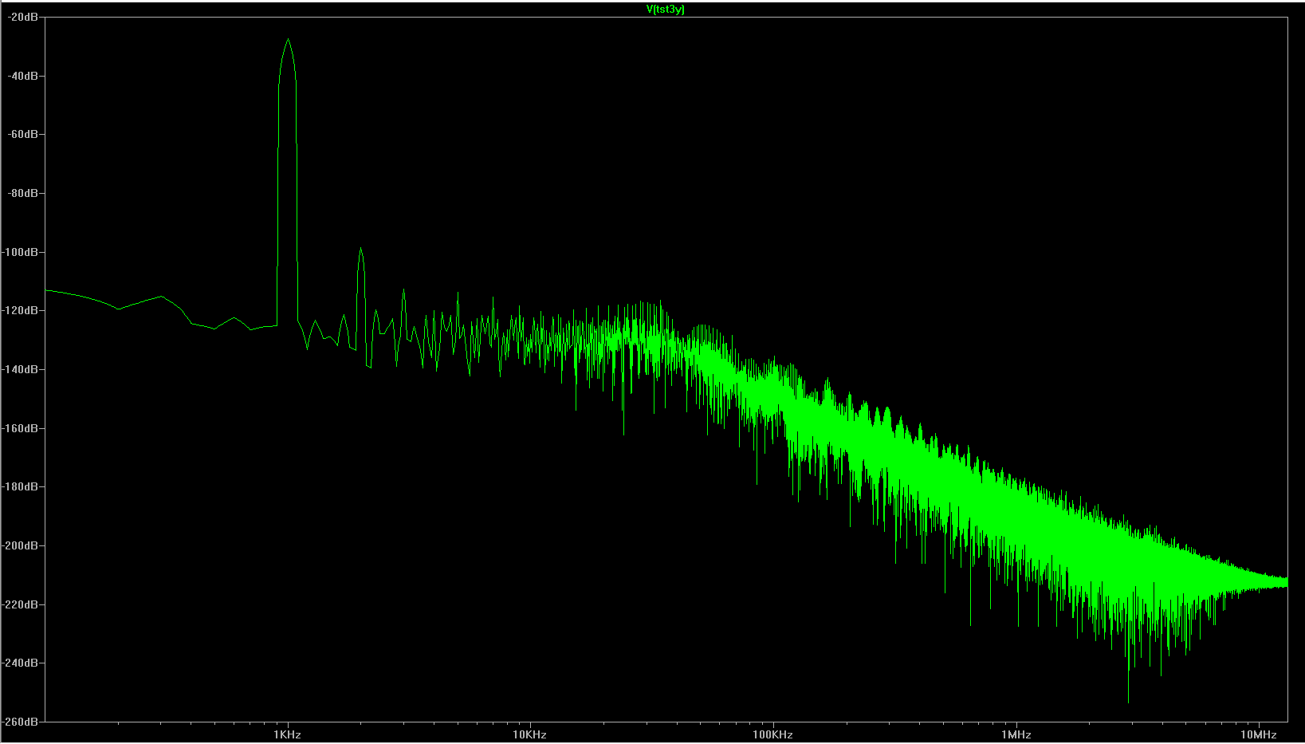Click the -240dB axis label

[21, 663]
